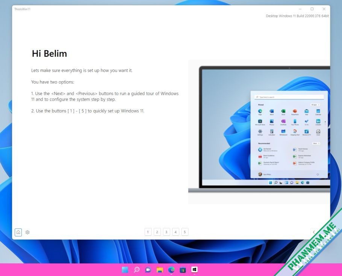
Task: Launch Teams Chat from the taskbar
Action: 148,270
